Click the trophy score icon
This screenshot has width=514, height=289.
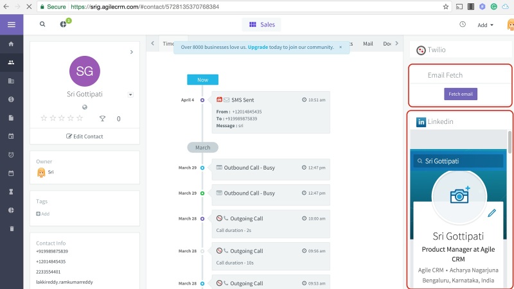pos(102,119)
